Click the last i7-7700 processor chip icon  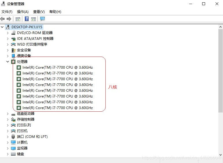click(x=19, y=108)
